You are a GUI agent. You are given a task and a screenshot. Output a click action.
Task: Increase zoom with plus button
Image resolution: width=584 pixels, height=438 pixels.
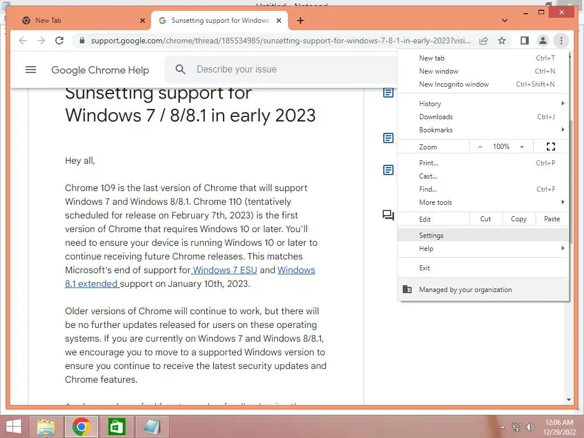click(x=522, y=147)
